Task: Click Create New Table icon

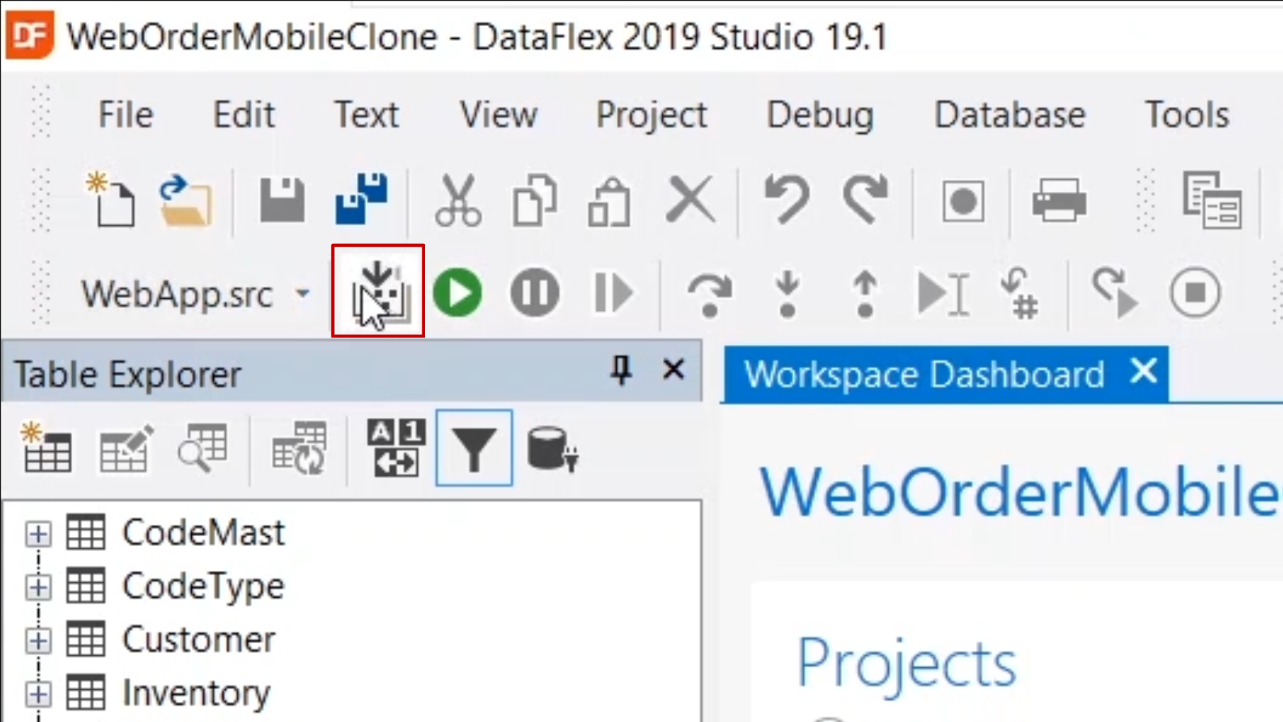Action: (x=47, y=448)
